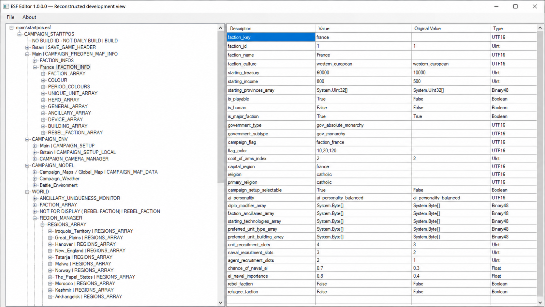Collapse the WORLD node

pos(27,192)
